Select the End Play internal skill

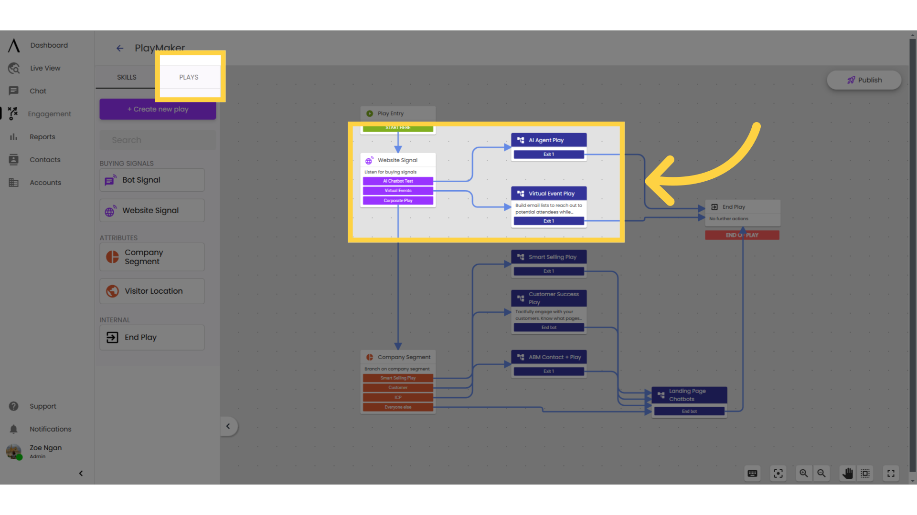(152, 338)
